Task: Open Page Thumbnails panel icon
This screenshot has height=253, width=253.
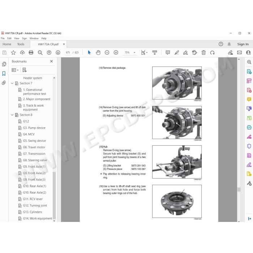Action: coord(4,64)
